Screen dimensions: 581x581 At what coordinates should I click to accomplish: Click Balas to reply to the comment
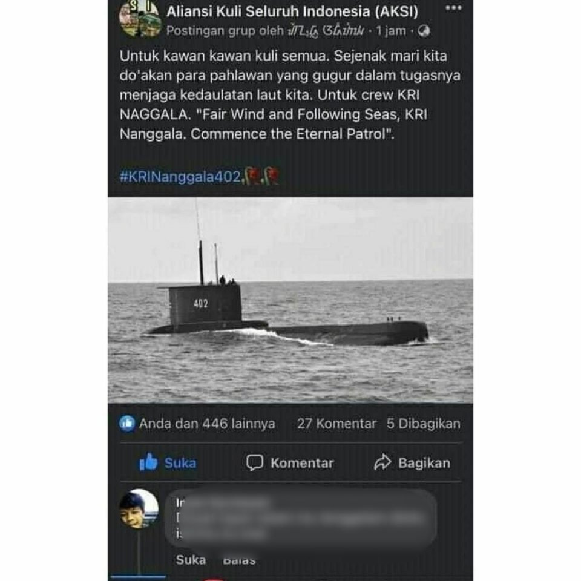coord(239,560)
